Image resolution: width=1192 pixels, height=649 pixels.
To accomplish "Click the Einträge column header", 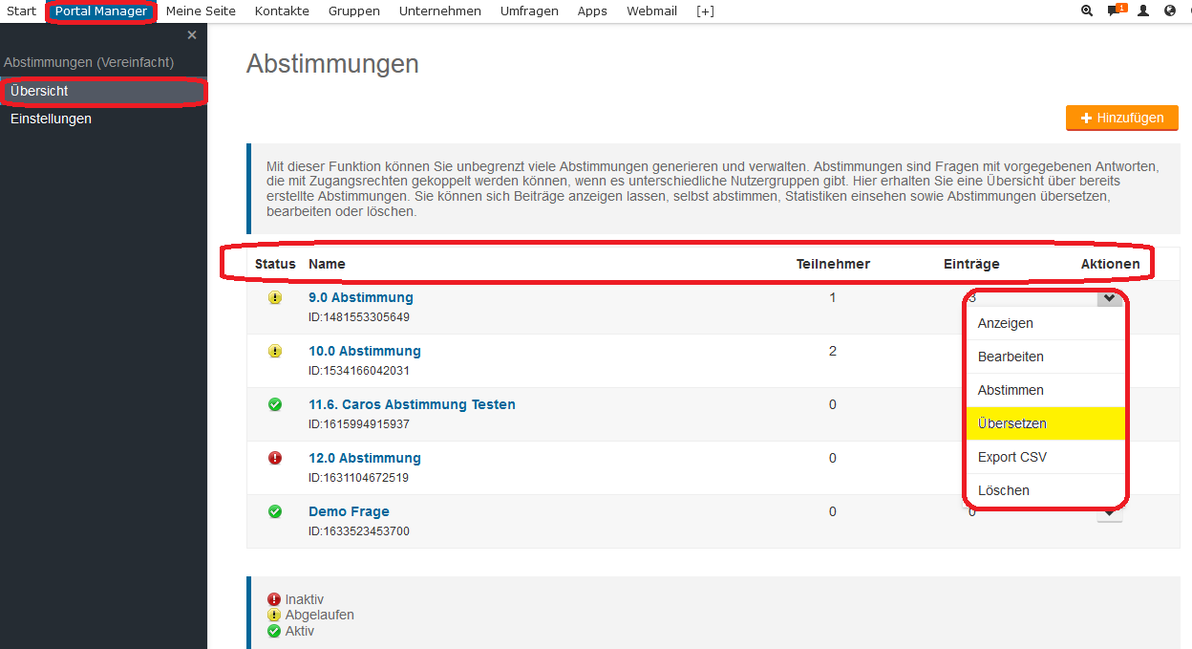I will tap(971, 264).
